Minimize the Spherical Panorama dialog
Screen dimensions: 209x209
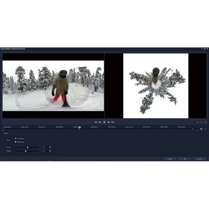[x=202, y=49]
